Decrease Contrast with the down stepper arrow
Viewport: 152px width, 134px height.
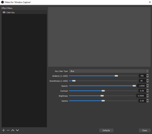148,92
